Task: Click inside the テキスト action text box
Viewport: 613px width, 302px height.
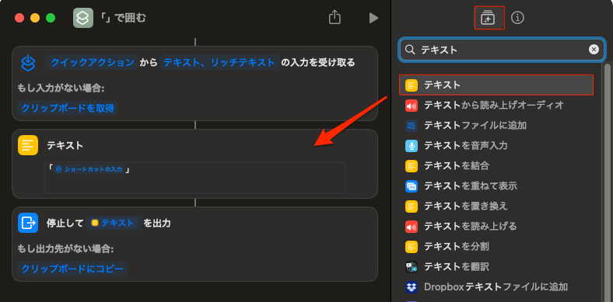Action: 194,178
